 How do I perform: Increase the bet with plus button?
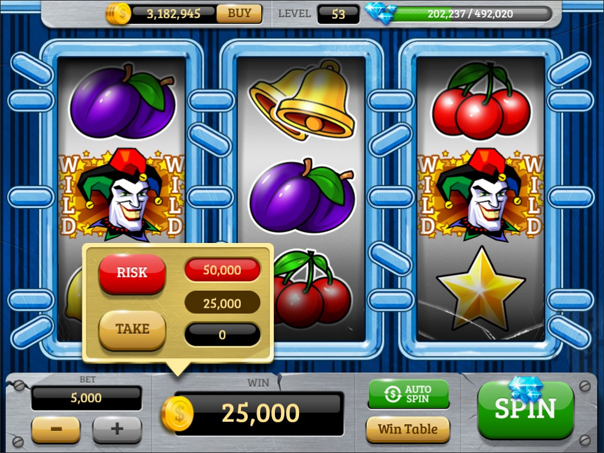pos(117,429)
